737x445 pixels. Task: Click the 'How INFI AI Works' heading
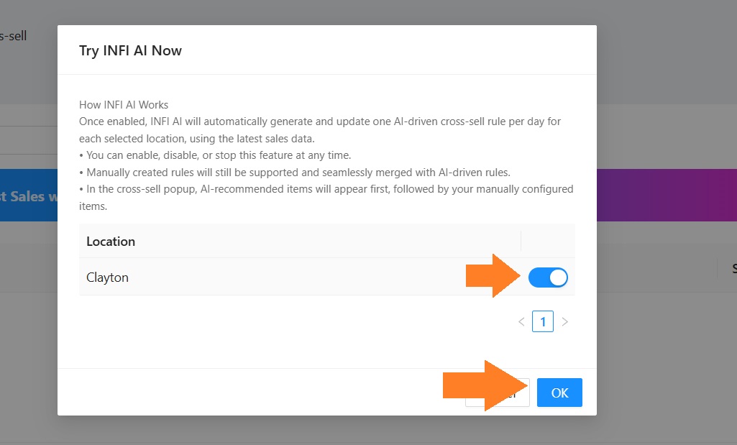tap(124, 104)
